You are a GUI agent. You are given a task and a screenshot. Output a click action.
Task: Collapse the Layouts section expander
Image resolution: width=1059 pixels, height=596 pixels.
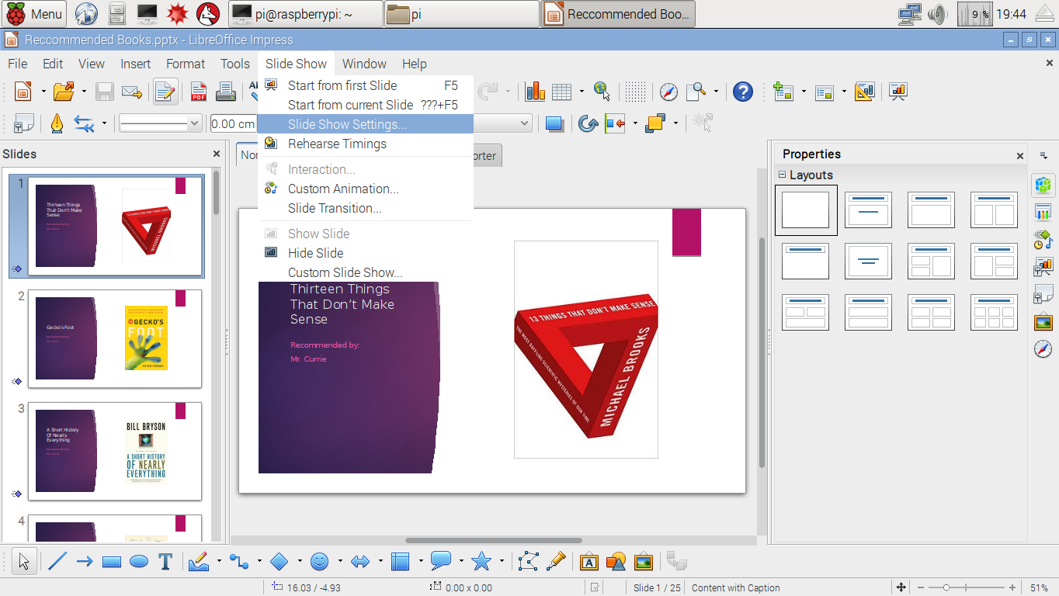tap(783, 175)
